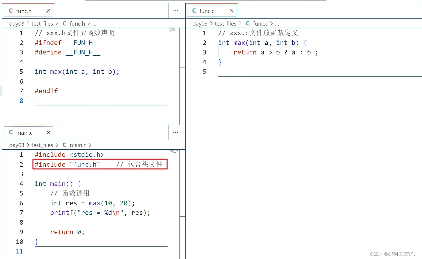Image resolution: width=422 pixels, height=259 pixels.
Task: Click '#ifndef __FUN_H__' in func.h
Action: [68, 43]
